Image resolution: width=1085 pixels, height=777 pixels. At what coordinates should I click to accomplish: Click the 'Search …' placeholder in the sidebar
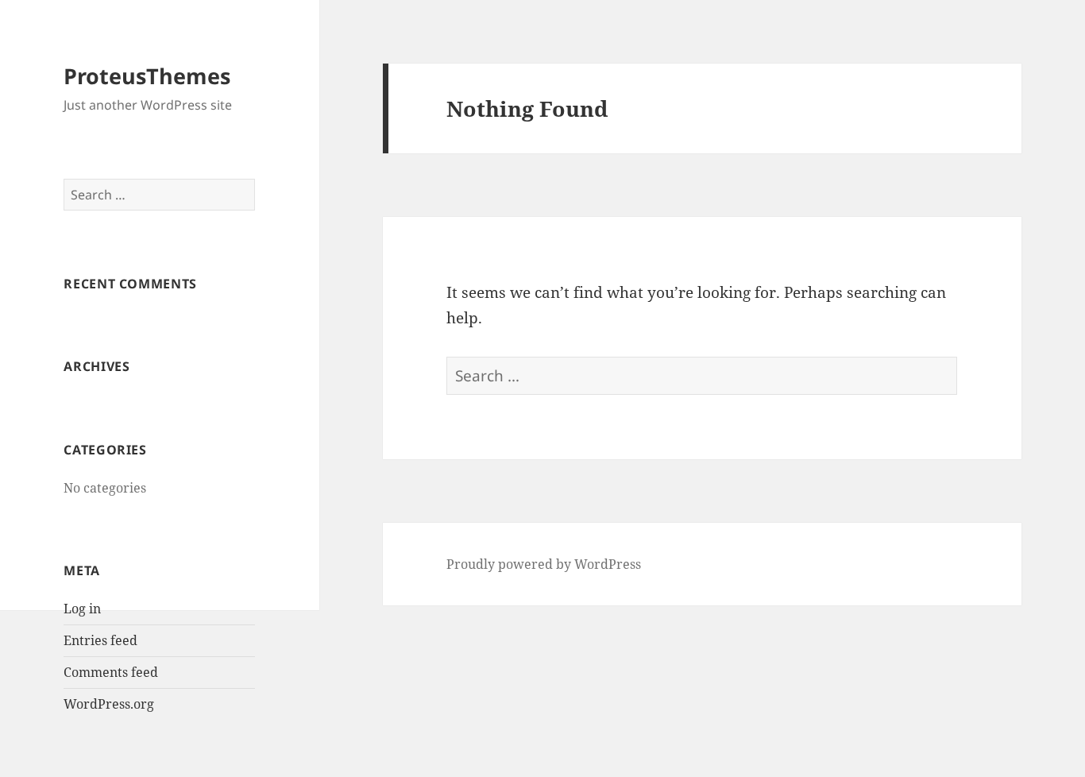(98, 195)
